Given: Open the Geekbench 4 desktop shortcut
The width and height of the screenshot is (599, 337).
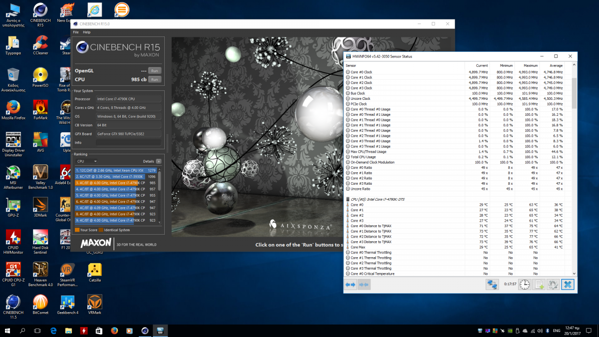Looking at the screenshot, I should coord(67,304).
